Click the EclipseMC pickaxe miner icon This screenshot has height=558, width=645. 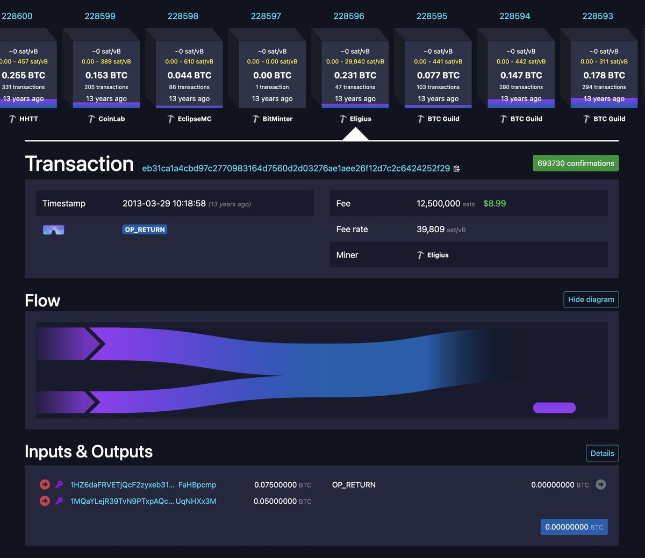pos(171,119)
